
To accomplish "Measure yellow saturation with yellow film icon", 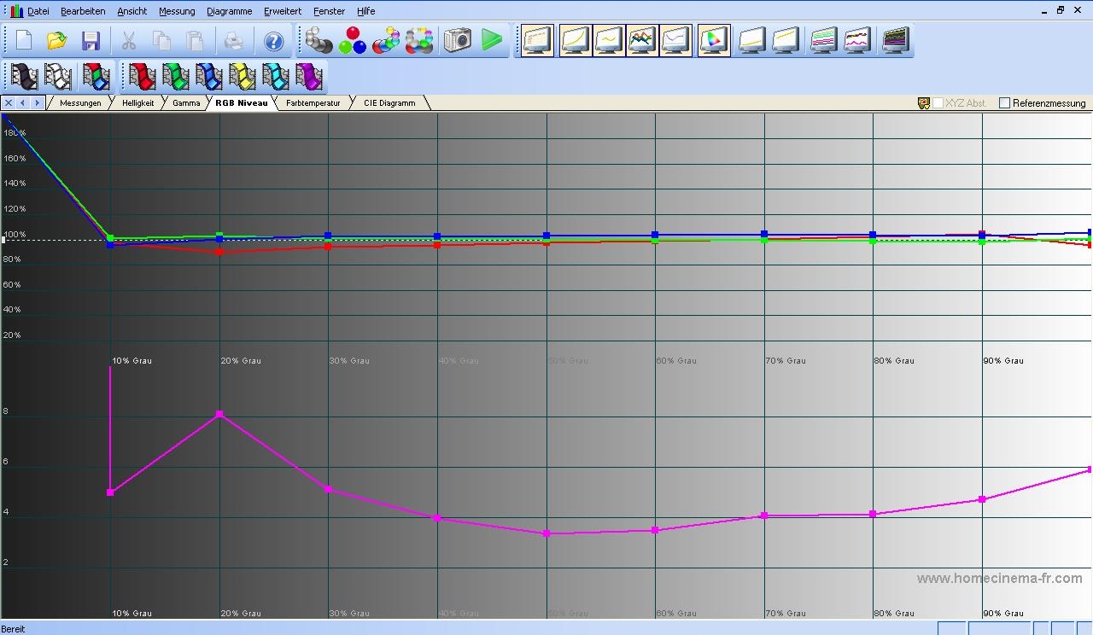I will click(x=243, y=77).
